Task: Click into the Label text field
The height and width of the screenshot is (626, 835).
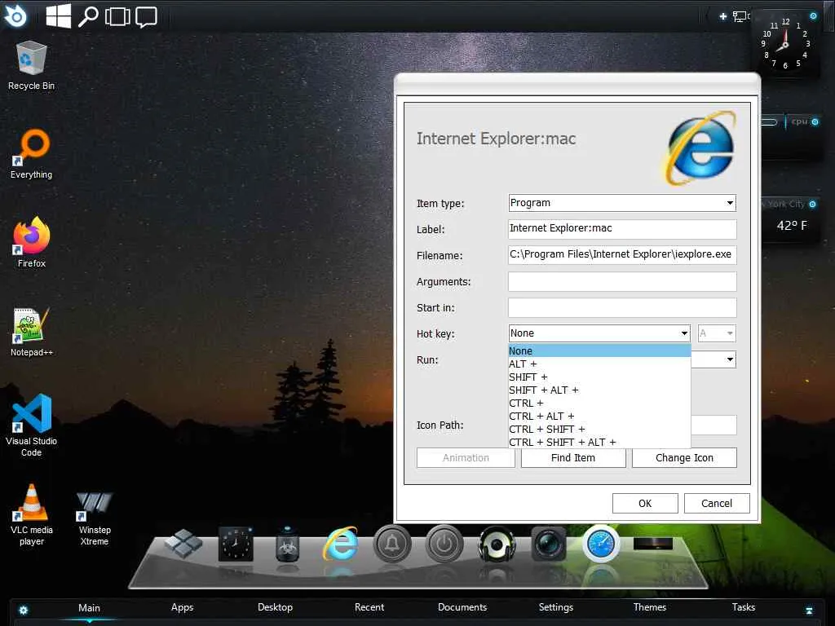Action: (x=622, y=229)
